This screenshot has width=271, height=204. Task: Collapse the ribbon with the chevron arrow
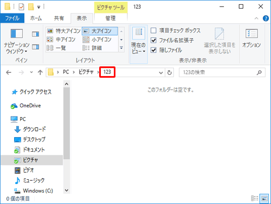(256, 18)
